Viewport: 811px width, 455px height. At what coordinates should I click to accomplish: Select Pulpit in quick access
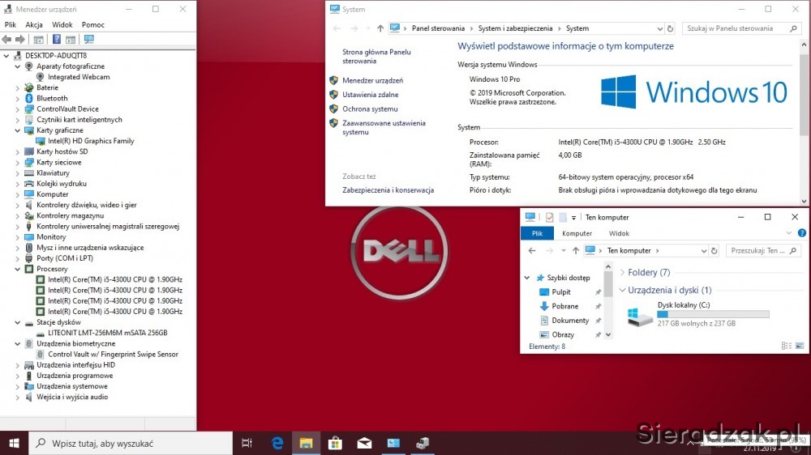(x=561, y=291)
